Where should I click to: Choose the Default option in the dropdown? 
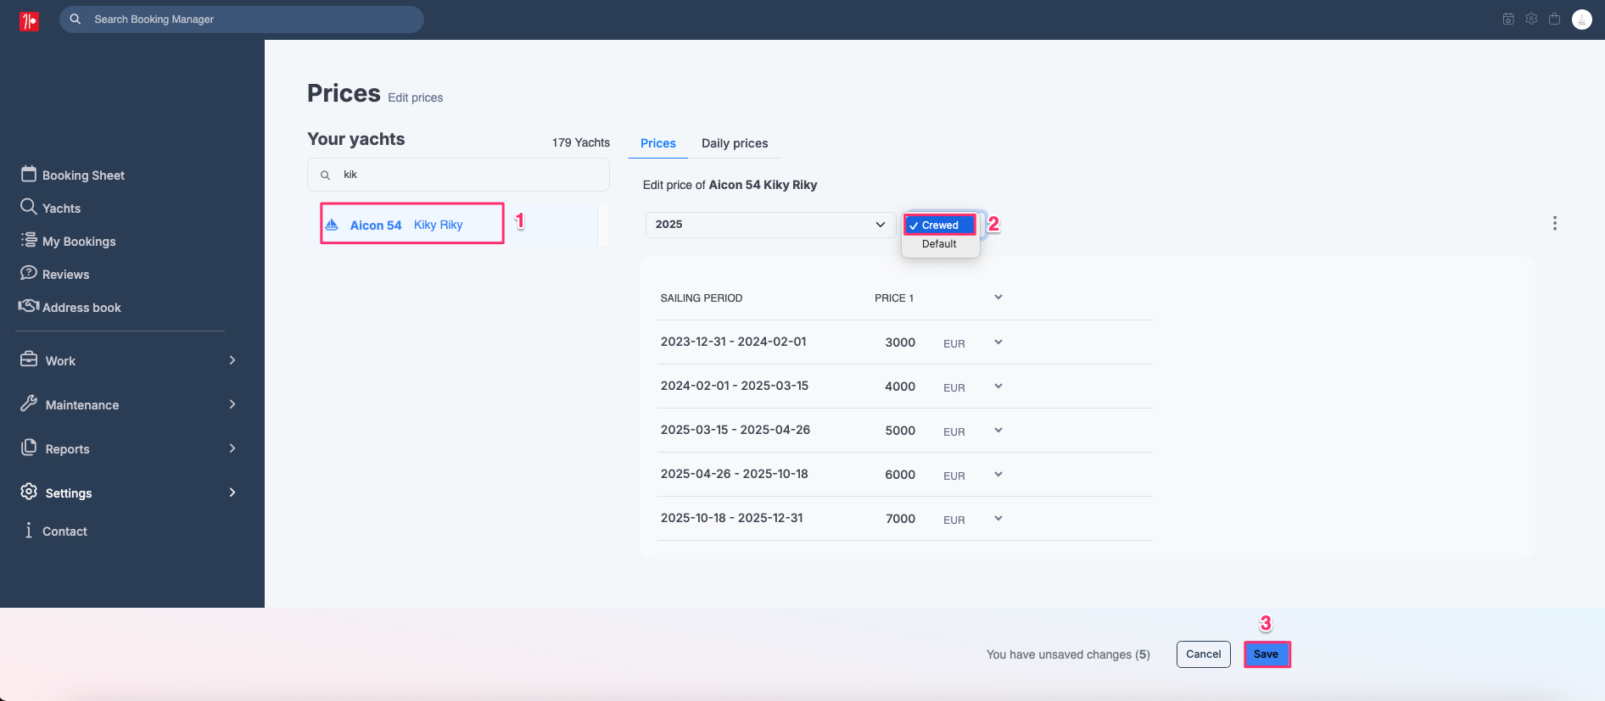(939, 244)
